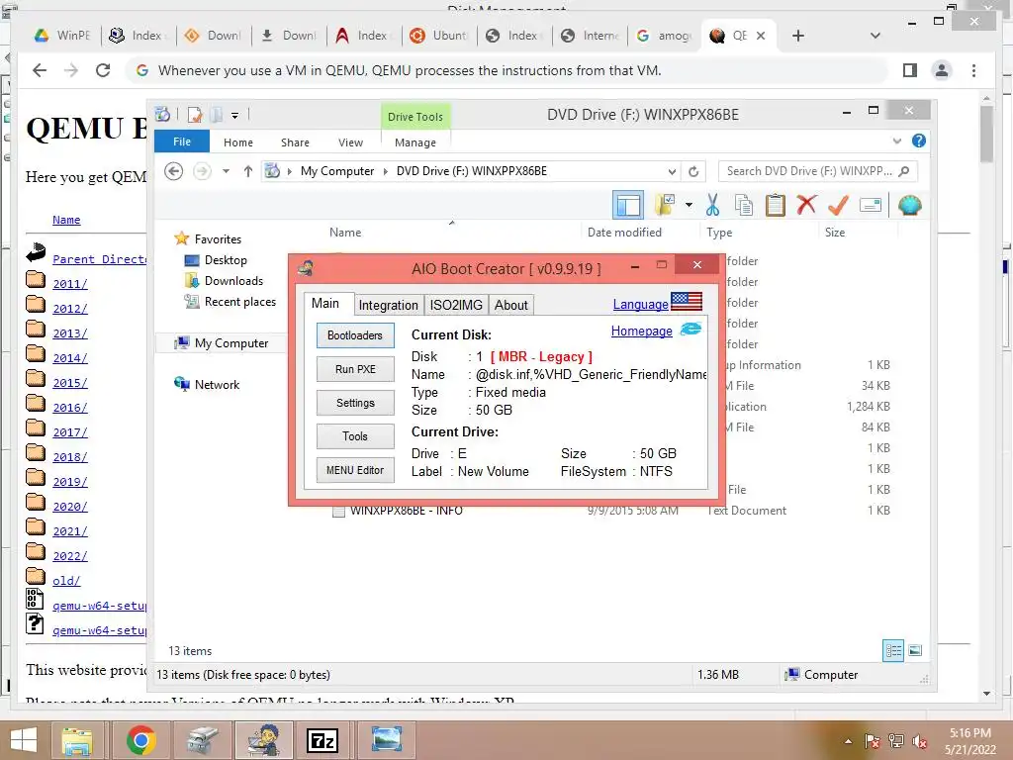Viewport: 1013px width, 760px height.
Task: Open Chrome tab search dropdown
Action: pos(875,36)
